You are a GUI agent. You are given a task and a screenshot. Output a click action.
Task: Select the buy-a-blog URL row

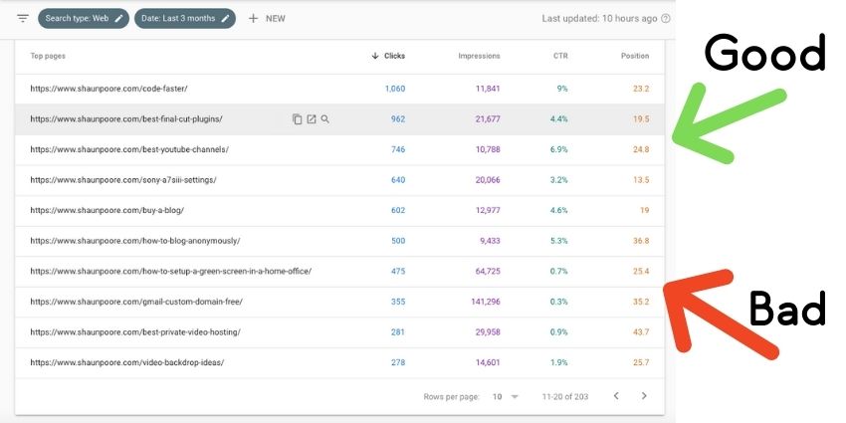coord(340,210)
